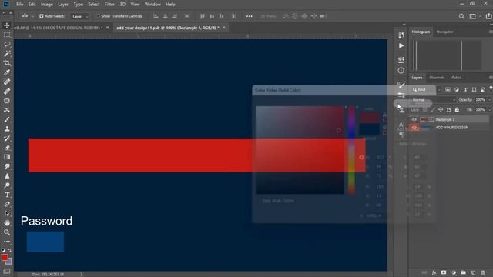Reset default foreground background colors
Screen dimensions: 493x277
pos(3,250)
